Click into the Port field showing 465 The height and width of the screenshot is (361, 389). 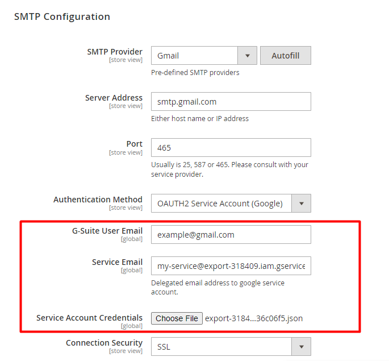231,147
